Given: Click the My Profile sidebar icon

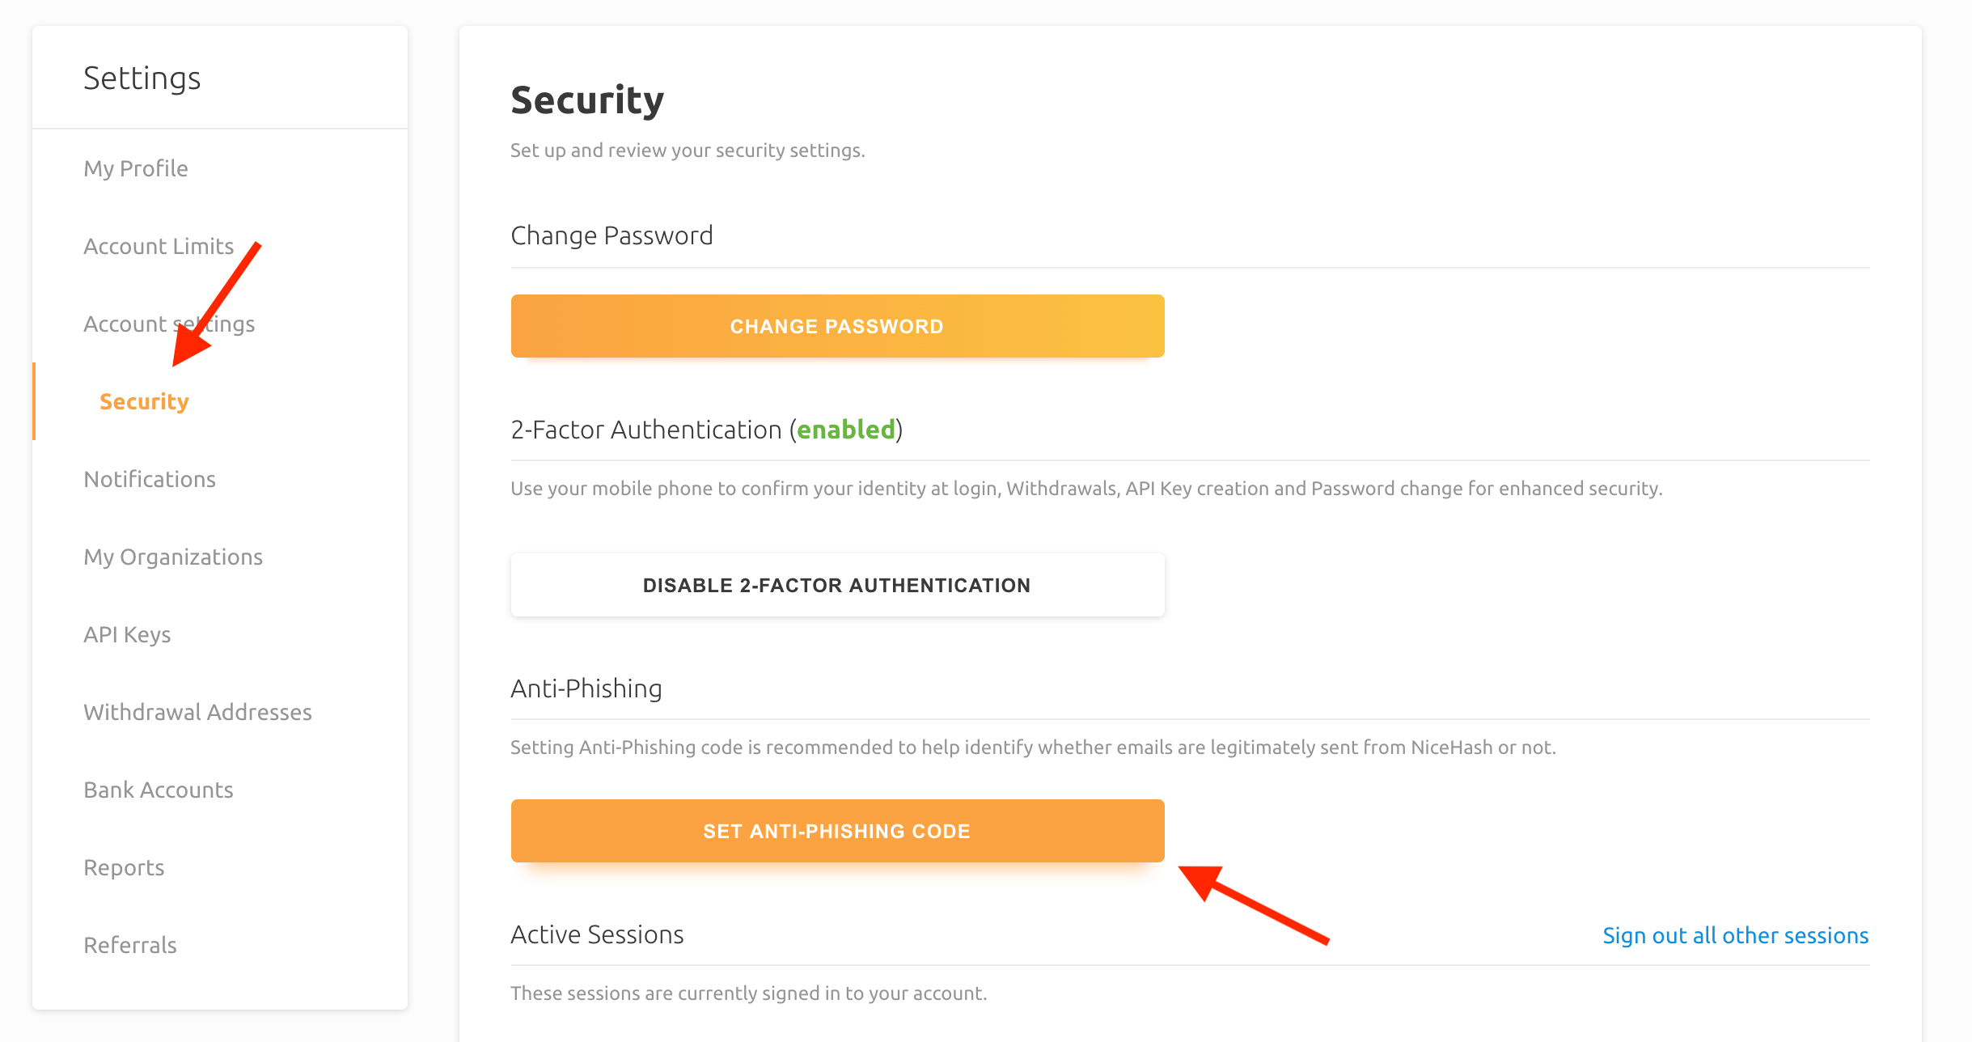Looking at the screenshot, I should [137, 167].
